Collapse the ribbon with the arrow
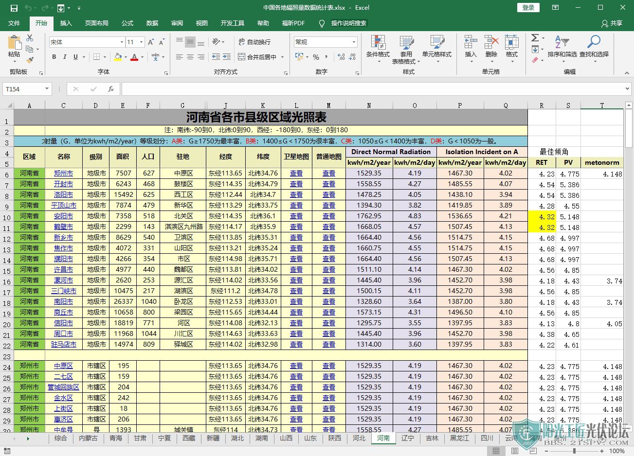The width and height of the screenshot is (634, 456). (x=627, y=72)
